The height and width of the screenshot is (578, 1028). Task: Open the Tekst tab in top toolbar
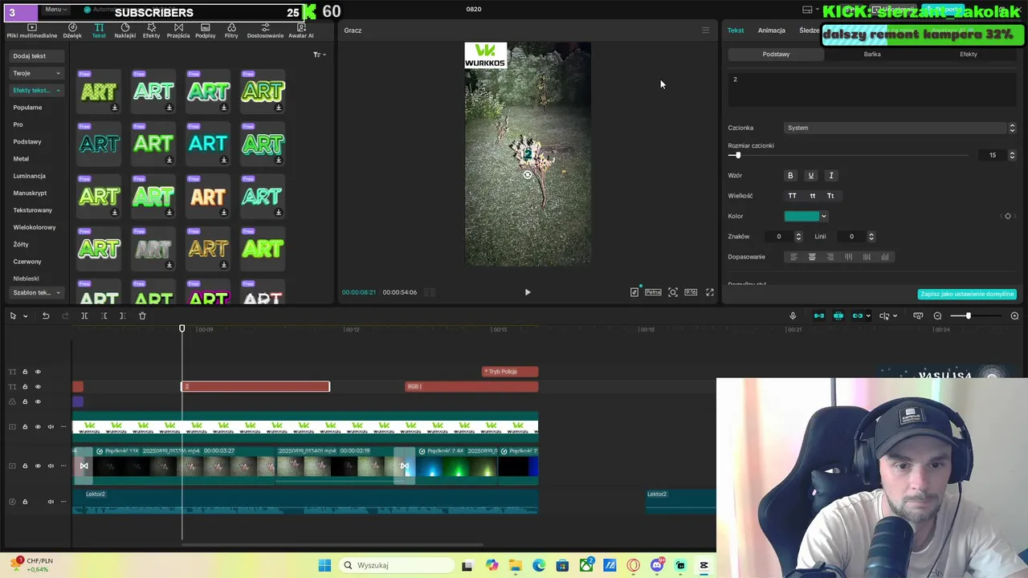coord(99,31)
